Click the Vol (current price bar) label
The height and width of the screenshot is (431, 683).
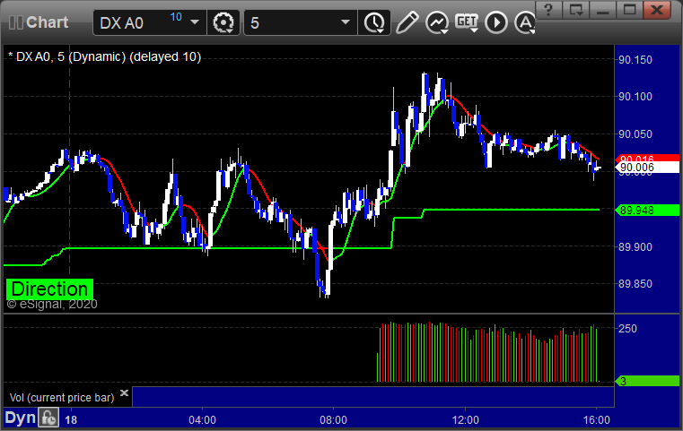pos(62,398)
